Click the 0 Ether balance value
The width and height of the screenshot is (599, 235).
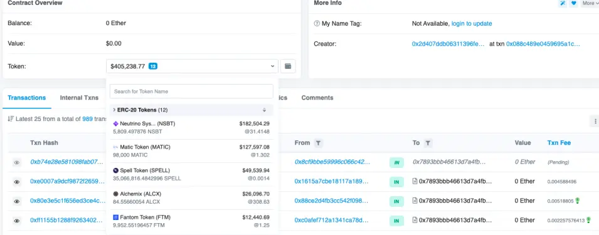point(116,23)
